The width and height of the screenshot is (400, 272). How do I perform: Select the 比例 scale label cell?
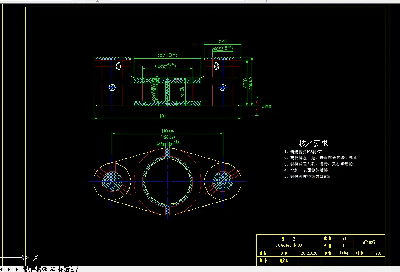[x=328, y=239]
